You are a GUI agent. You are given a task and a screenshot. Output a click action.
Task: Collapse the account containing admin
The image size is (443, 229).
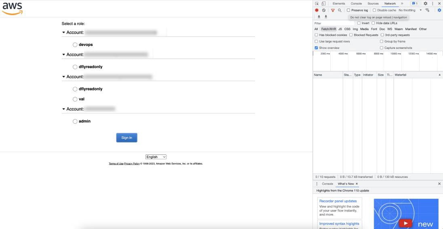(63, 109)
